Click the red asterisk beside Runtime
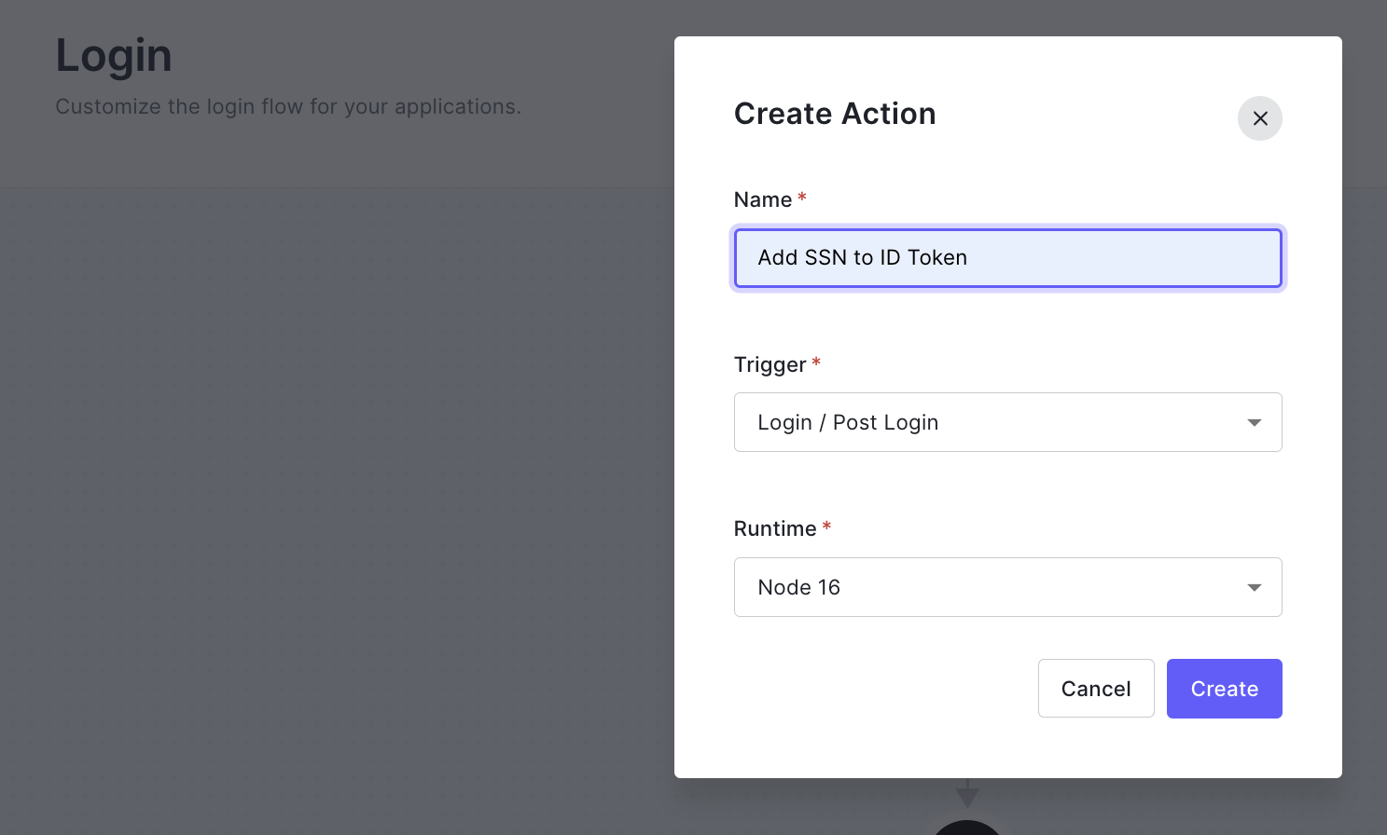Viewport: 1387px width, 835px height. pyautogui.click(x=826, y=527)
